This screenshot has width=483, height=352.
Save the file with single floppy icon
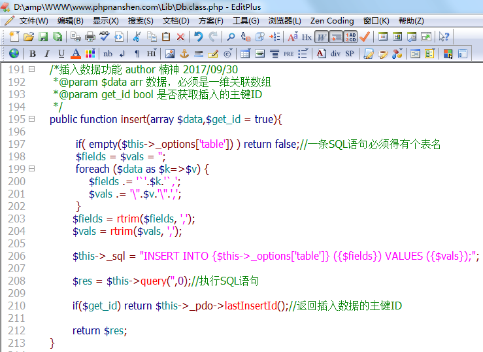click(x=43, y=37)
